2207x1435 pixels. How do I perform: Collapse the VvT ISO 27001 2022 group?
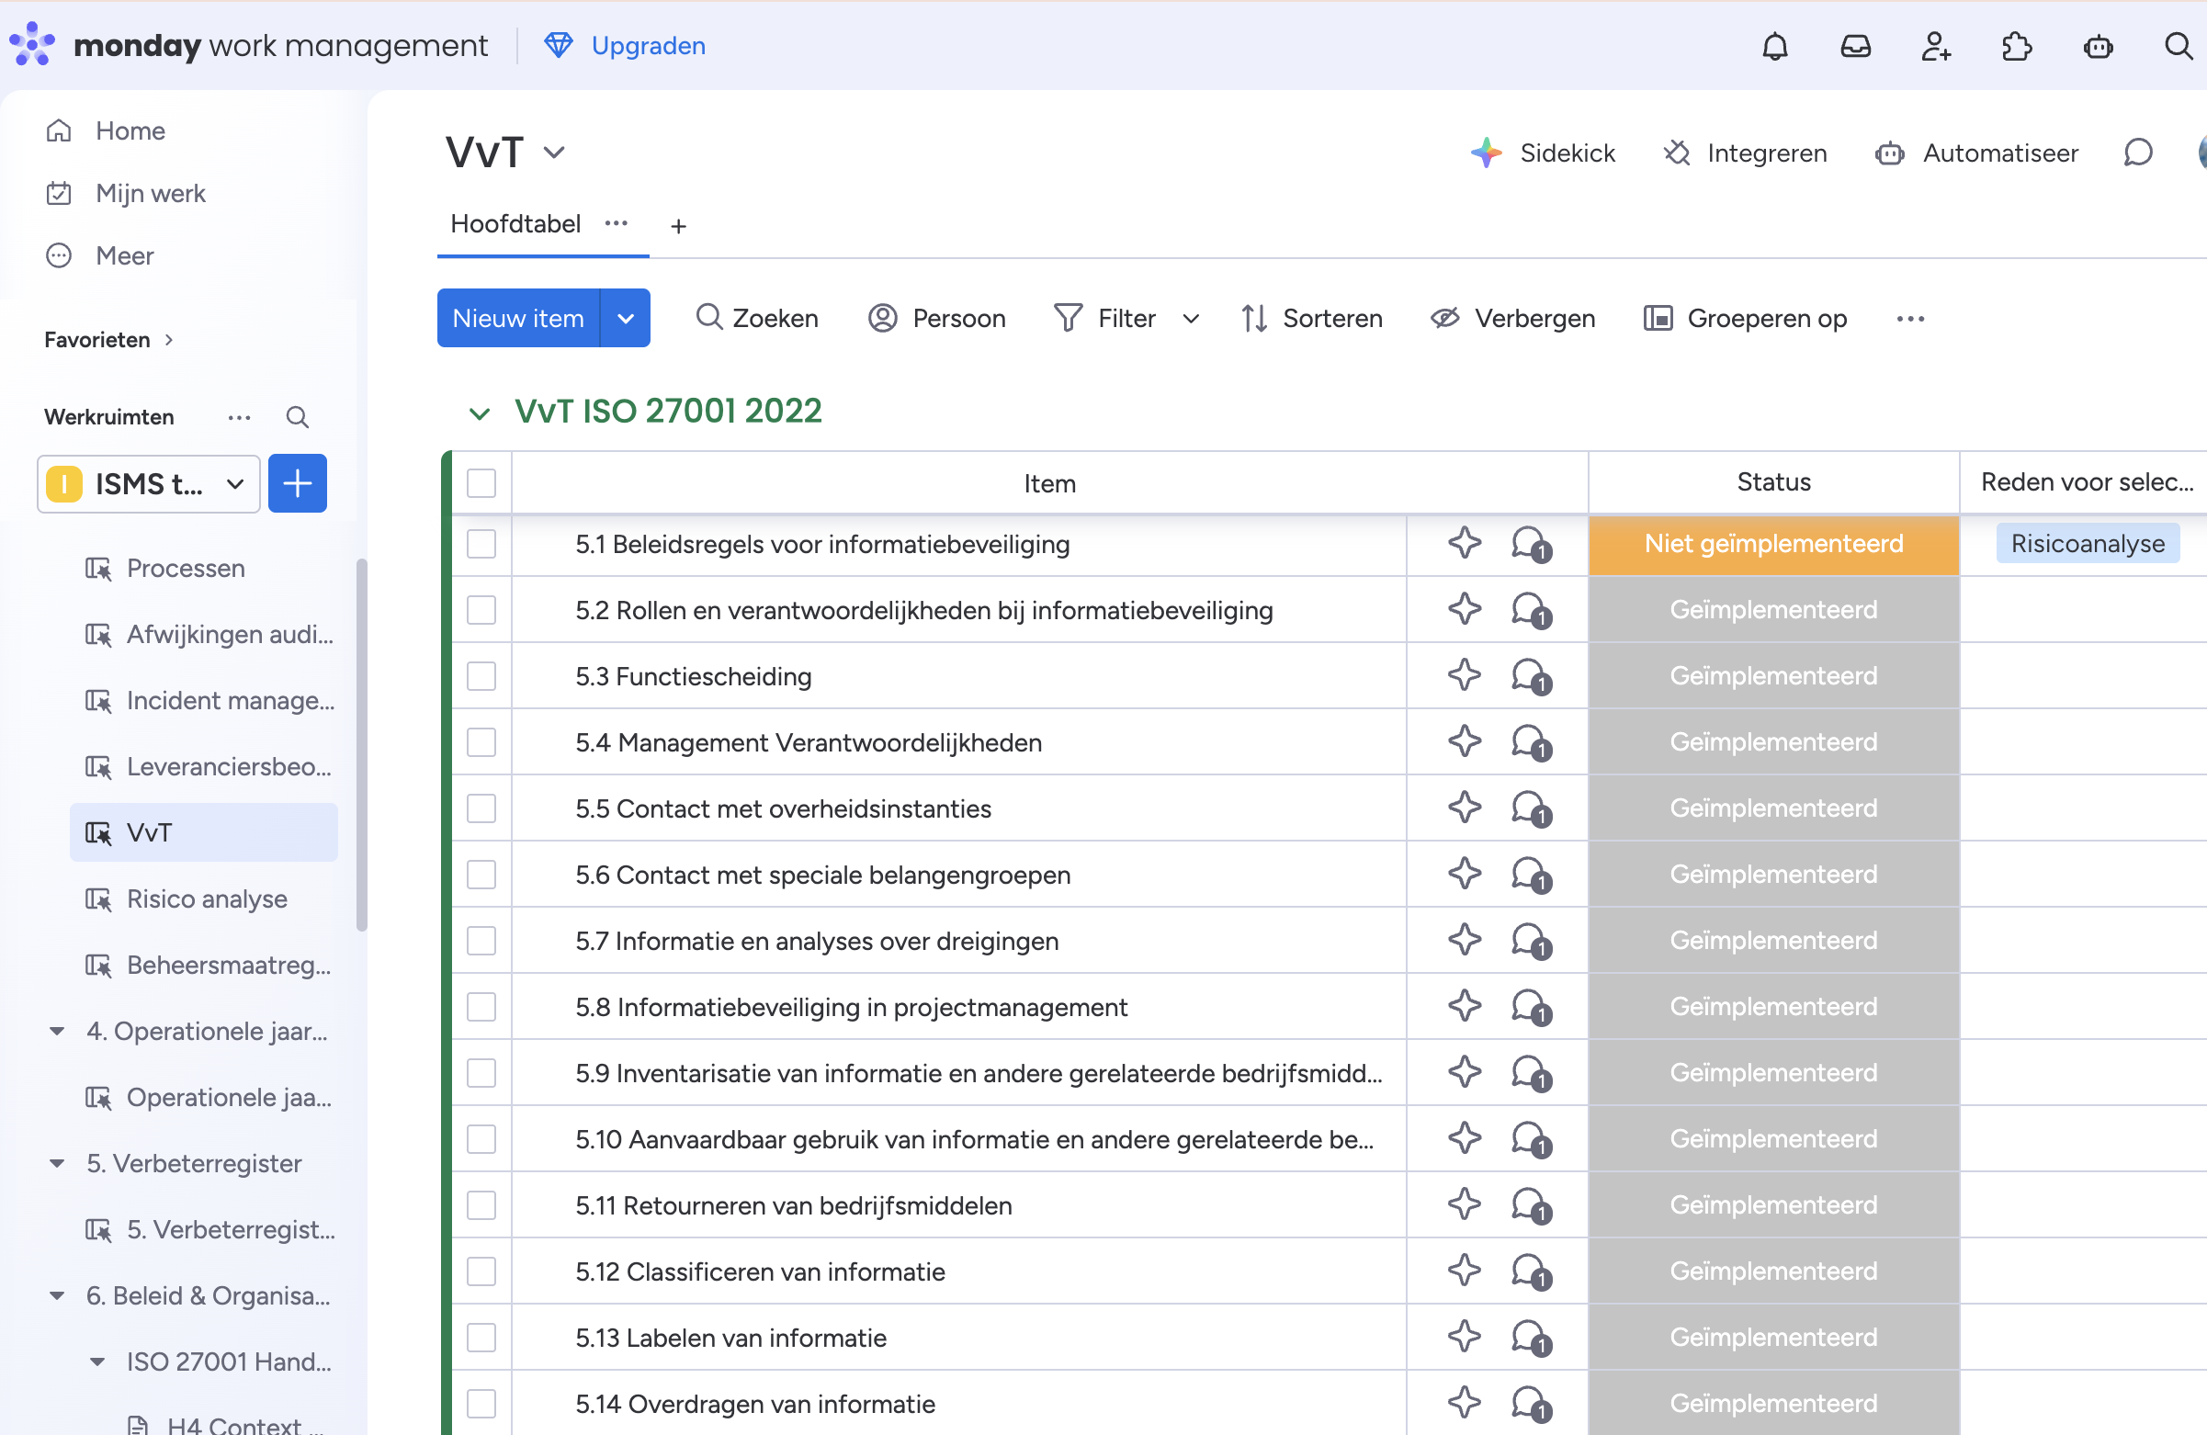click(x=479, y=412)
